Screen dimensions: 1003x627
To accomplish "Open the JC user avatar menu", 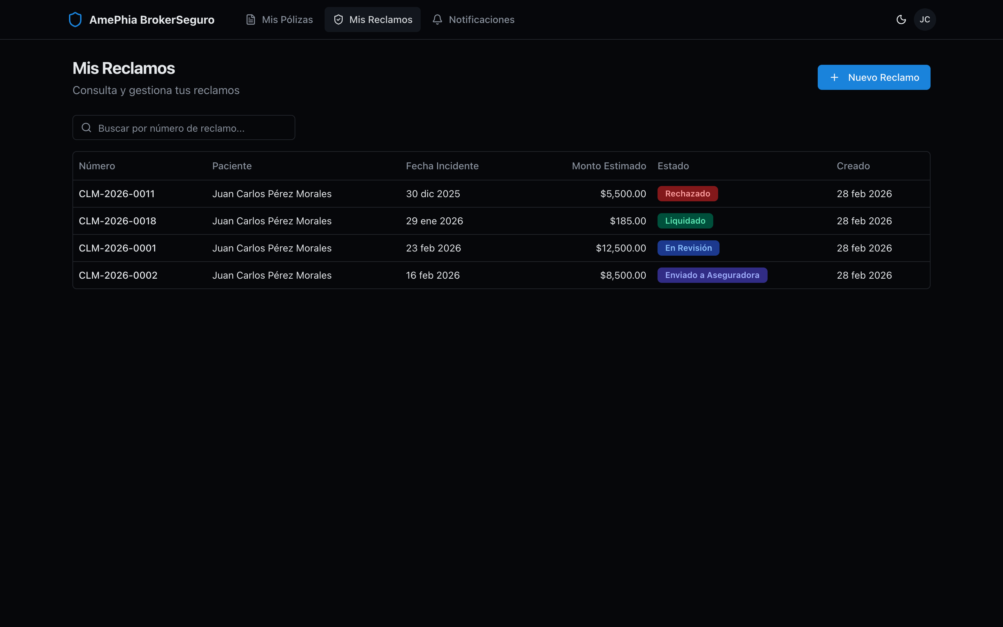I will [x=925, y=20].
